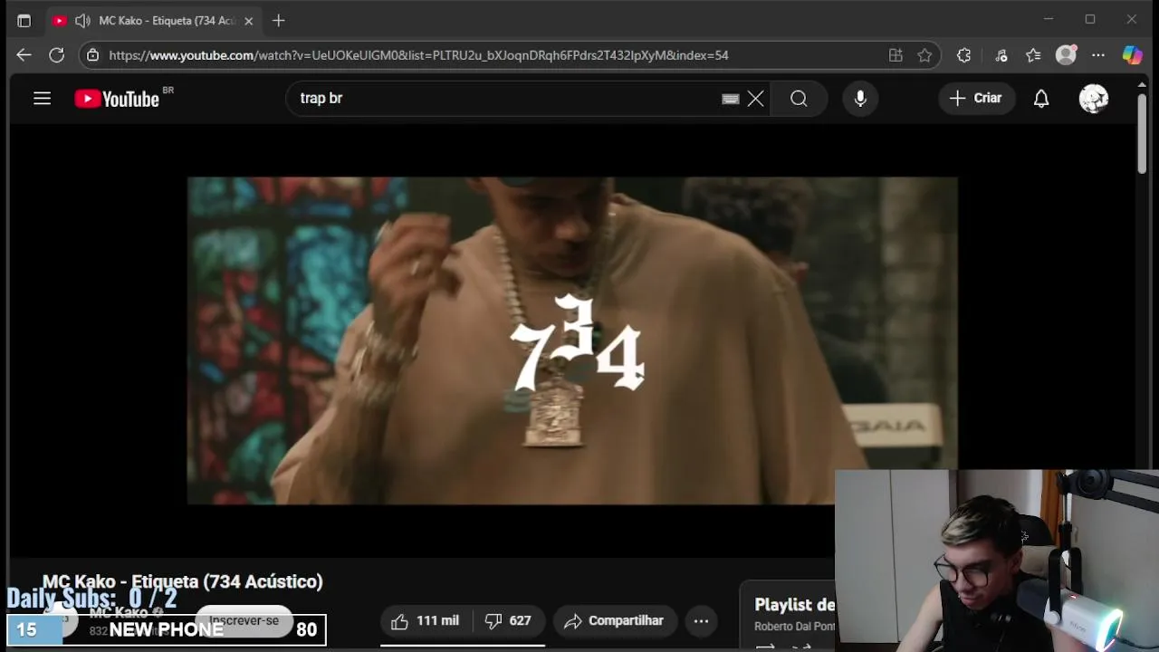
Task: Open the YouTube account avatar menu
Action: tap(1094, 98)
